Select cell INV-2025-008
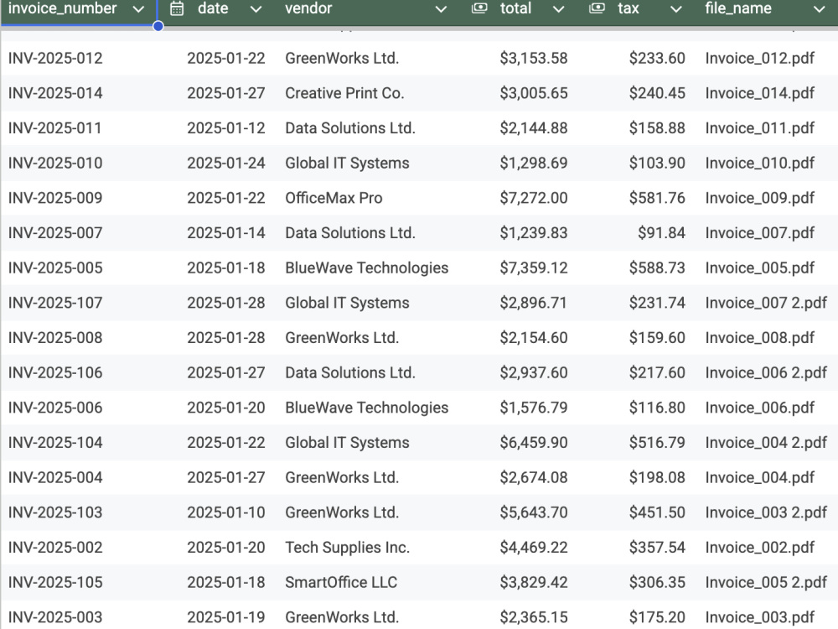838x629 pixels. pyautogui.click(x=55, y=337)
